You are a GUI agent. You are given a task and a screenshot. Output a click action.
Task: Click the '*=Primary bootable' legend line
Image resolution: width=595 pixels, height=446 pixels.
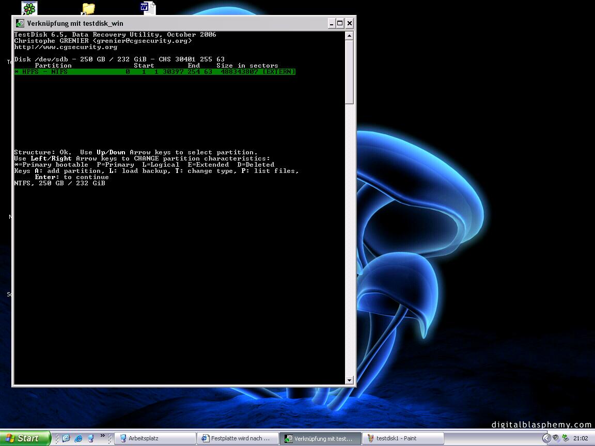pos(144,165)
